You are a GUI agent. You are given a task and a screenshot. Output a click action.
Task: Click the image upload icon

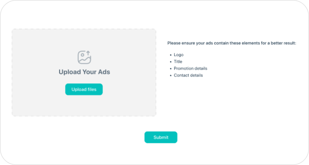[x=84, y=58]
